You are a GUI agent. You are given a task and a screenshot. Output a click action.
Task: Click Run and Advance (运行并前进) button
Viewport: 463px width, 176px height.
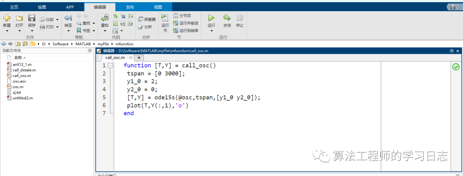point(186,23)
